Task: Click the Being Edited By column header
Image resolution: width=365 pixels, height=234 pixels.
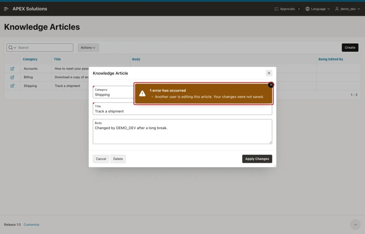Action: click(330, 59)
